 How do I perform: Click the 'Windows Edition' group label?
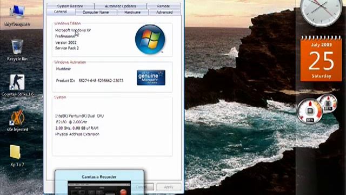pyautogui.click(x=68, y=23)
